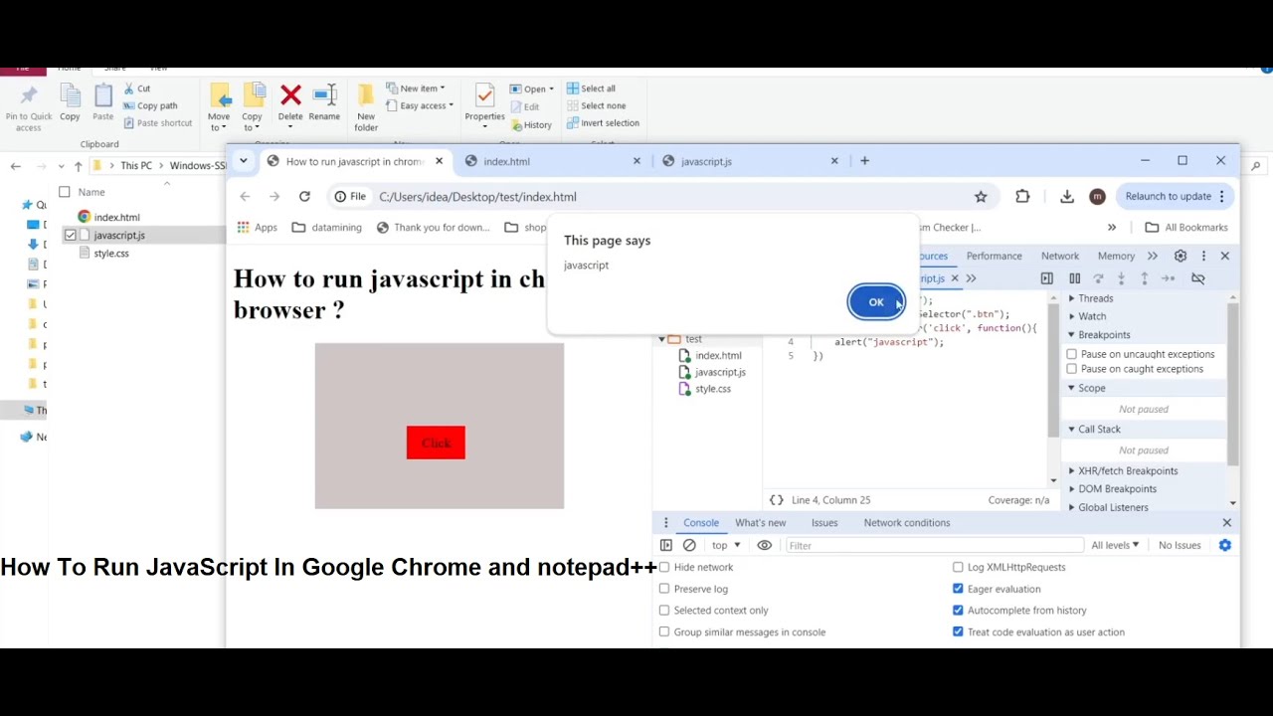The height and width of the screenshot is (716, 1273).
Task: Close the javascript.js Chrome tab
Action: pyautogui.click(x=834, y=161)
